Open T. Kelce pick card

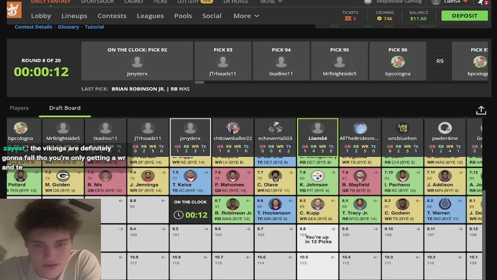click(190, 181)
